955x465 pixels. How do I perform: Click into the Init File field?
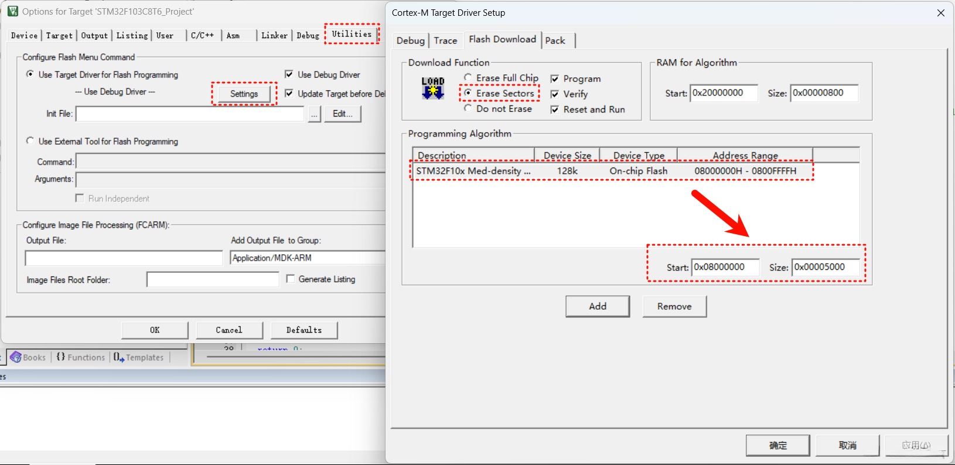point(190,114)
